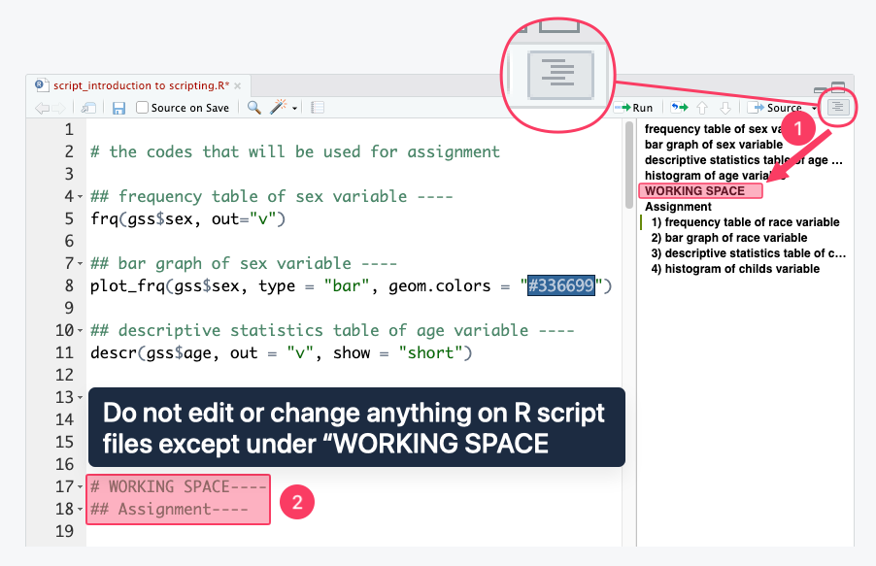The height and width of the screenshot is (566, 876).
Task: Collapse the fold arrow at line 7
Action: tap(80, 264)
